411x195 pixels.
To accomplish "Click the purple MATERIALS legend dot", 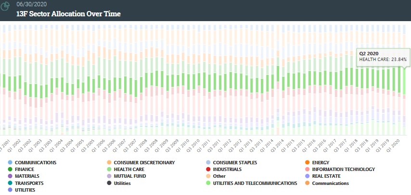I will 10,176.
